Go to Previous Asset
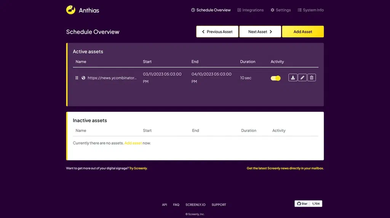Screen dimensions: 390x218 coord(217,32)
